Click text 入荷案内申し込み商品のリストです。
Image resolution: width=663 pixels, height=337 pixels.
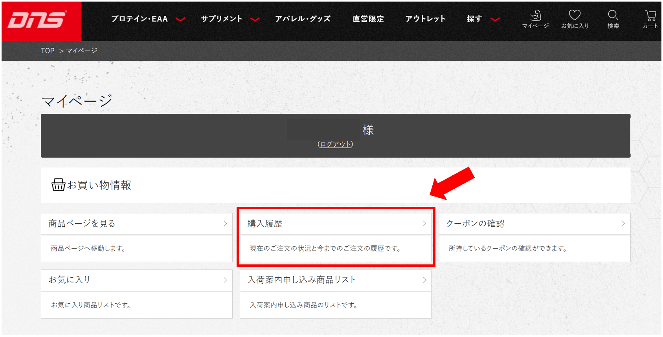click(304, 305)
